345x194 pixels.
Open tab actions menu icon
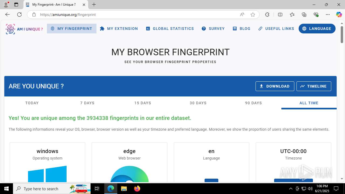16,5
